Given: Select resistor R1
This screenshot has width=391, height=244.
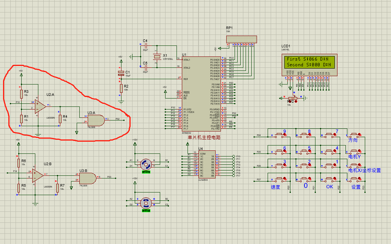Looking at the screenshot, I should point(21,119).
